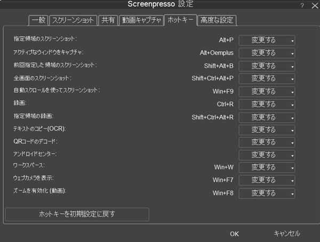Click the Win+F8 hotkey value
The width and height of the screenshot is (320, 242).
point(223,193)
